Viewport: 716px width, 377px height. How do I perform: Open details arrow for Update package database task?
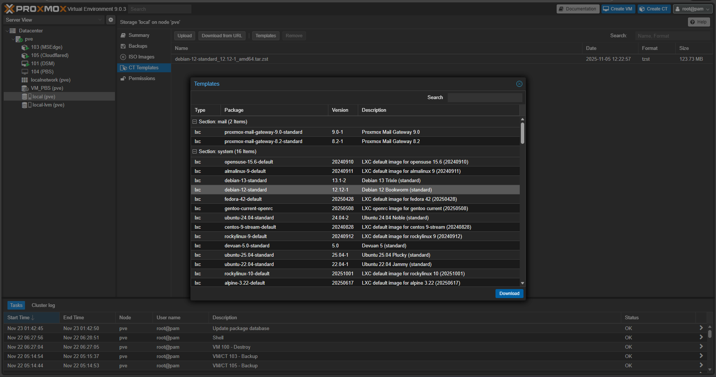coord(701,328)
